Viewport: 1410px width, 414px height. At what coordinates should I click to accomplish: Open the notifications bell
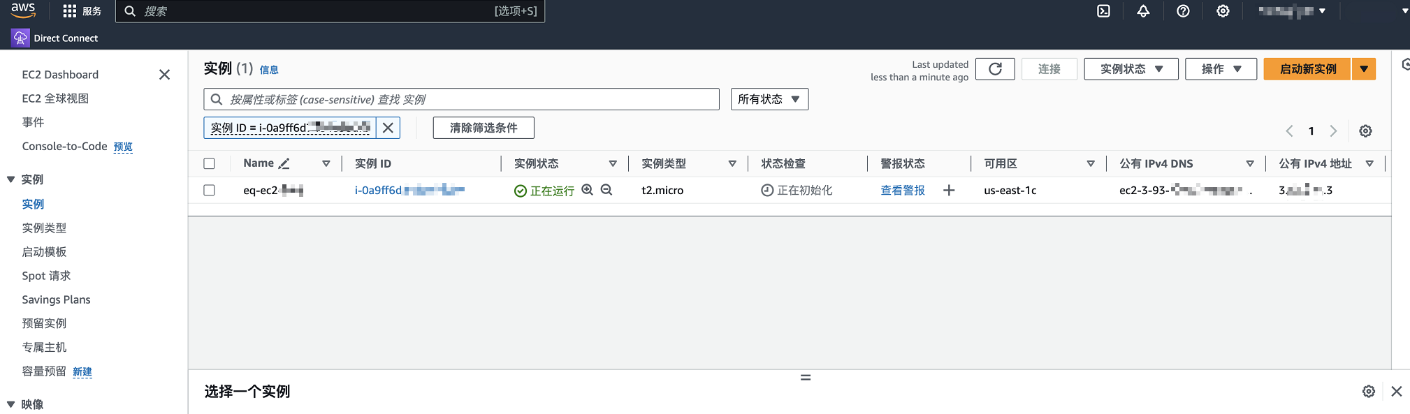tap(1143, 11)
